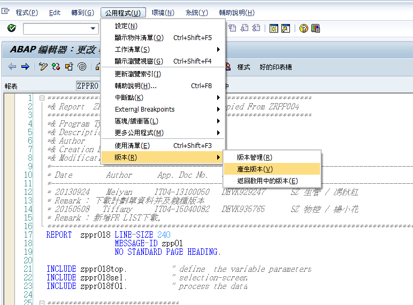
Task: Click 'DEVK929247' in comment line 12
Action: click(243, 192)
